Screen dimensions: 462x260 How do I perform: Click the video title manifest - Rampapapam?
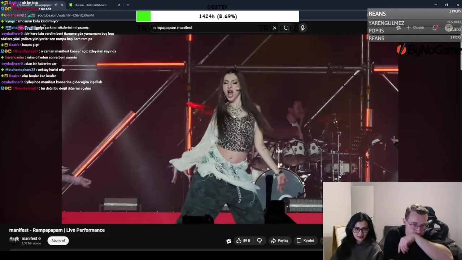pyautogui.click(x=57, y=230)
